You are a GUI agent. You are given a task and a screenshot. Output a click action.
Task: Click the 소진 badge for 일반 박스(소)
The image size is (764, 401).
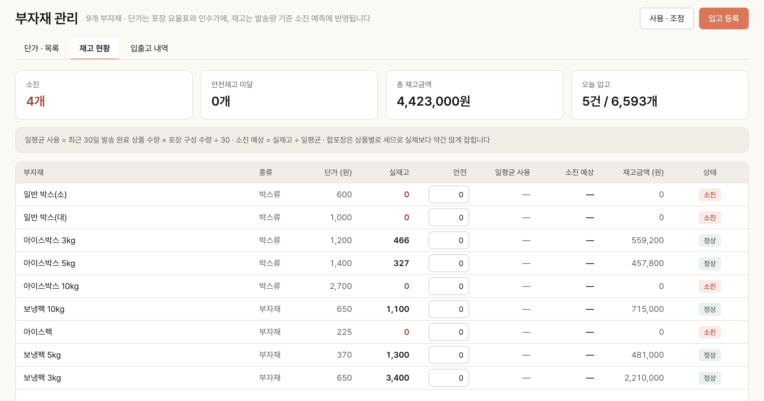click(x=710, y=194)
